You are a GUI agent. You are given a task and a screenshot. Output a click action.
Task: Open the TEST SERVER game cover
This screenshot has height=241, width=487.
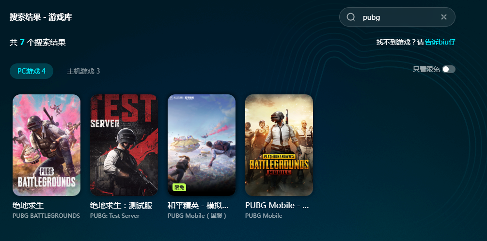[124, 145]
